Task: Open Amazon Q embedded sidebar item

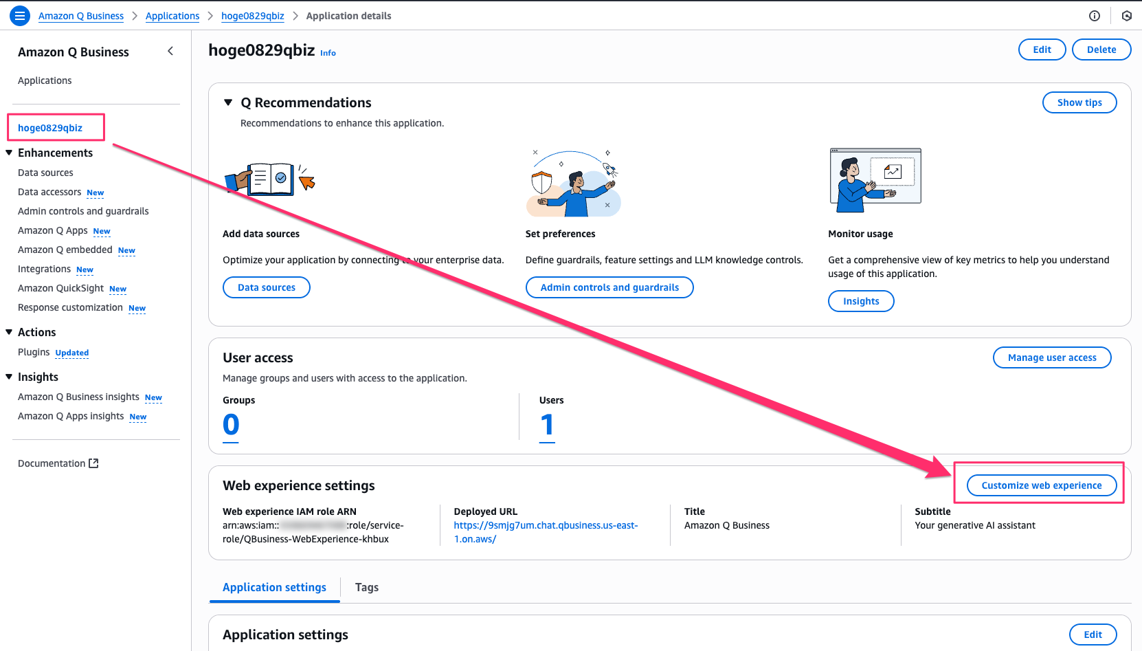Action: (x=65, y=250)
